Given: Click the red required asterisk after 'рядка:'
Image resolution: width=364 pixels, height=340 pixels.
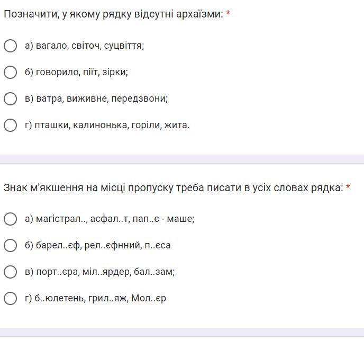Looking at the screenshot, I should 348,186.
